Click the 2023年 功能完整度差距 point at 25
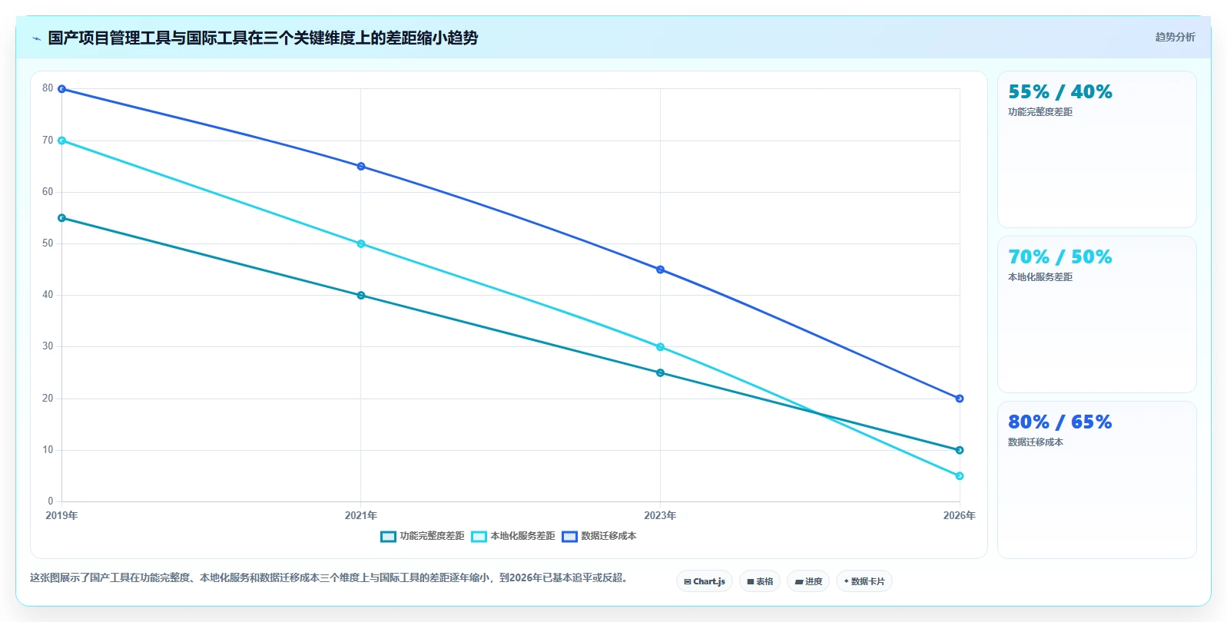The width and height of the screenshot is (1227, 622). (x=660, y=373)
